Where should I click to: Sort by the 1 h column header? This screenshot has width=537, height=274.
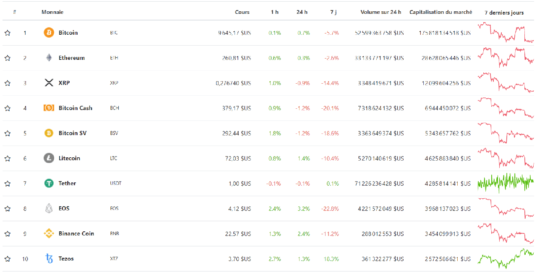tap(275, 12)
